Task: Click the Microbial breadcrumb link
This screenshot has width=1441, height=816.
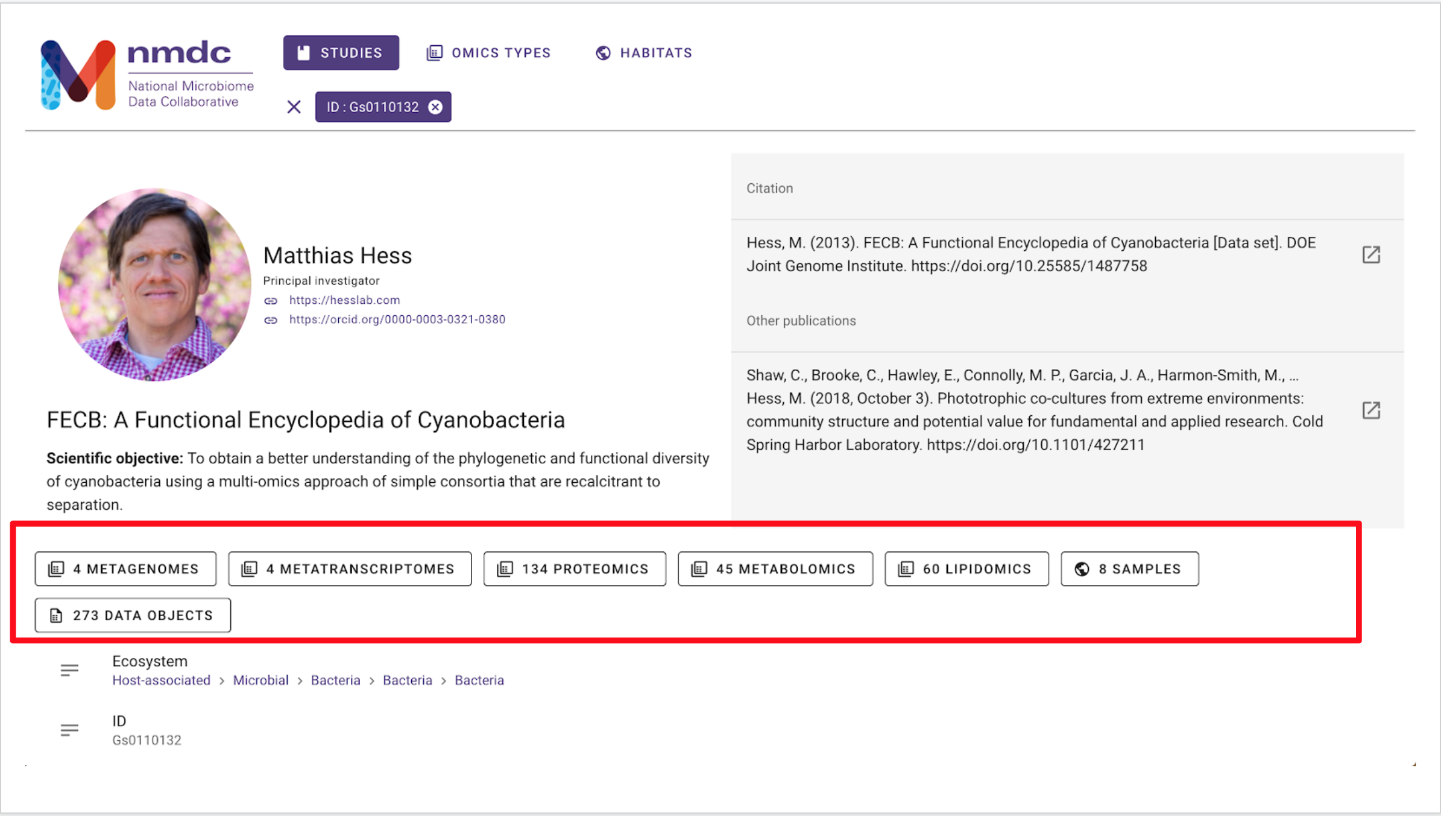Action: tap(260, 680)
